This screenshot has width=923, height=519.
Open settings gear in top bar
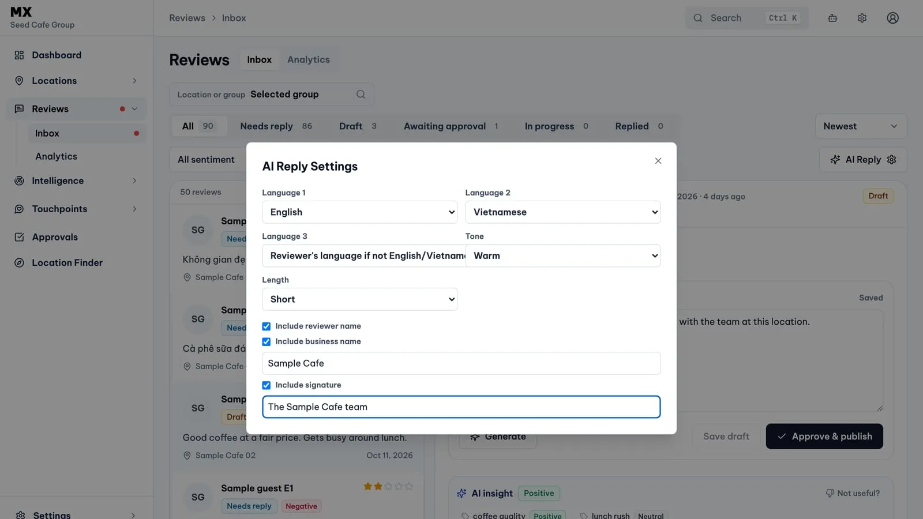click(862, 18)
